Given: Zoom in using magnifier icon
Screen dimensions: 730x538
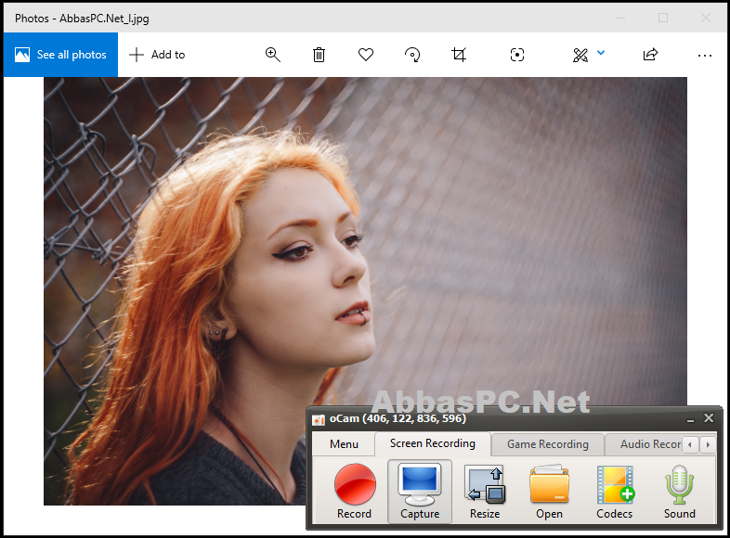Looking at the screenshot, I should click(272, 55).
